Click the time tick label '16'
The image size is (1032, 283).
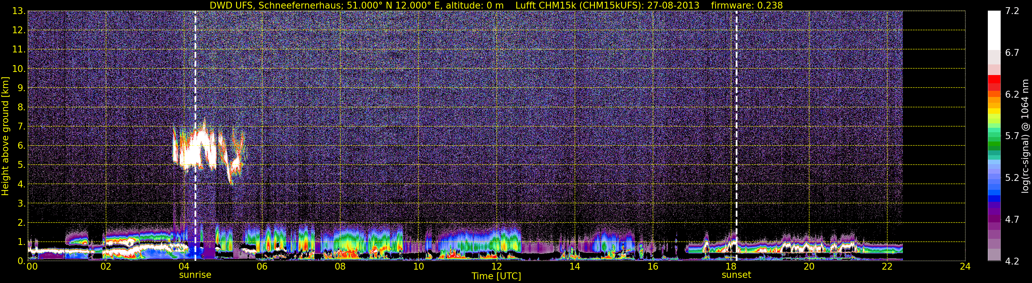click(x=652, y=267)
